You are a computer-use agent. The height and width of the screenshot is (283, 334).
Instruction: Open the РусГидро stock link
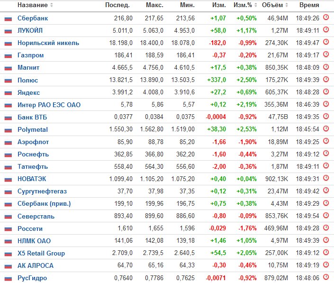point(32,278)
